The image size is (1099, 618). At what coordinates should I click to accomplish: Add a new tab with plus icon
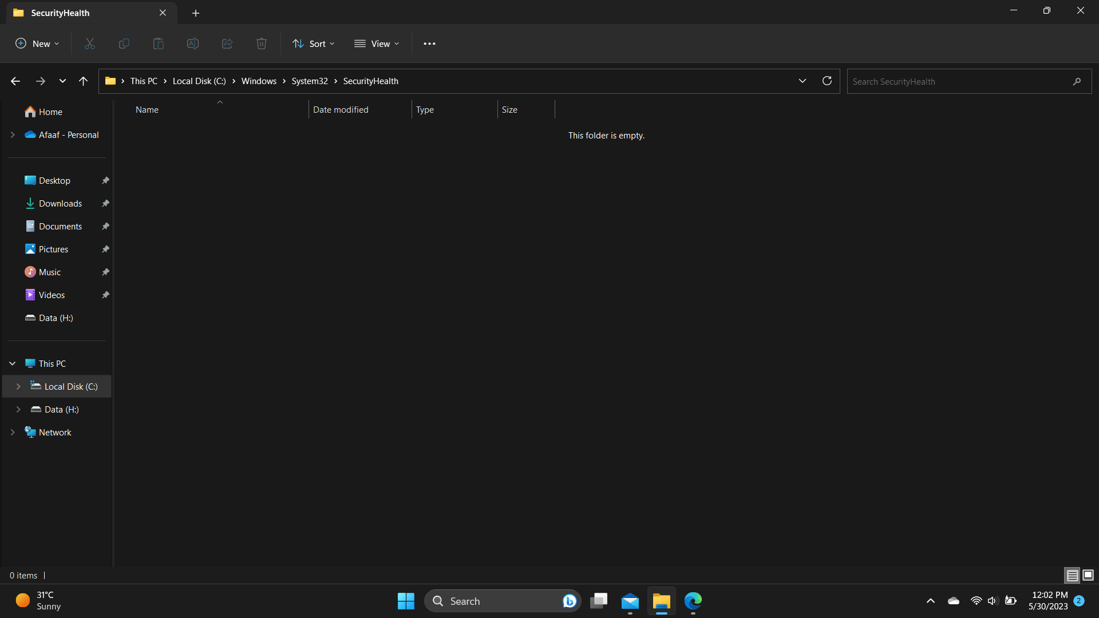[x=195, y=13]
